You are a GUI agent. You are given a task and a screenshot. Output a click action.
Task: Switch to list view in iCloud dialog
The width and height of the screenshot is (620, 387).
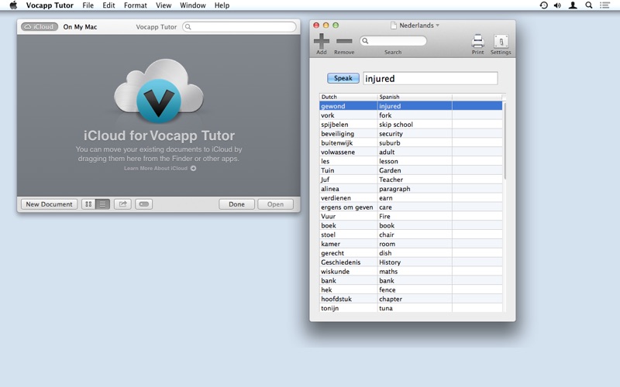pos(102,204)
